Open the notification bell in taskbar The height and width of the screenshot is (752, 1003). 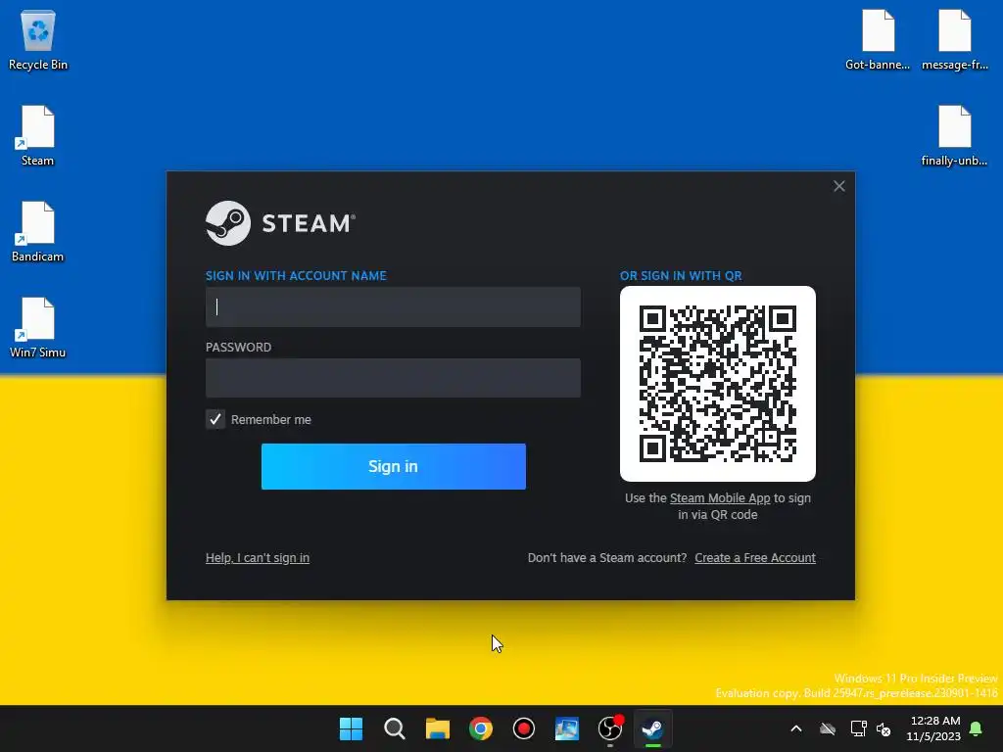976,728
